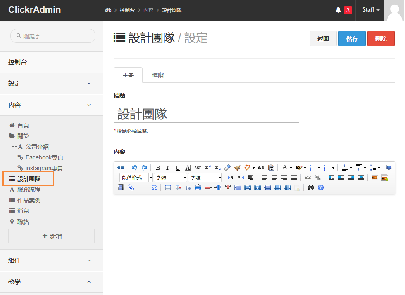
Task: Set right-to-left text direction
Action: tap(241, 178)
